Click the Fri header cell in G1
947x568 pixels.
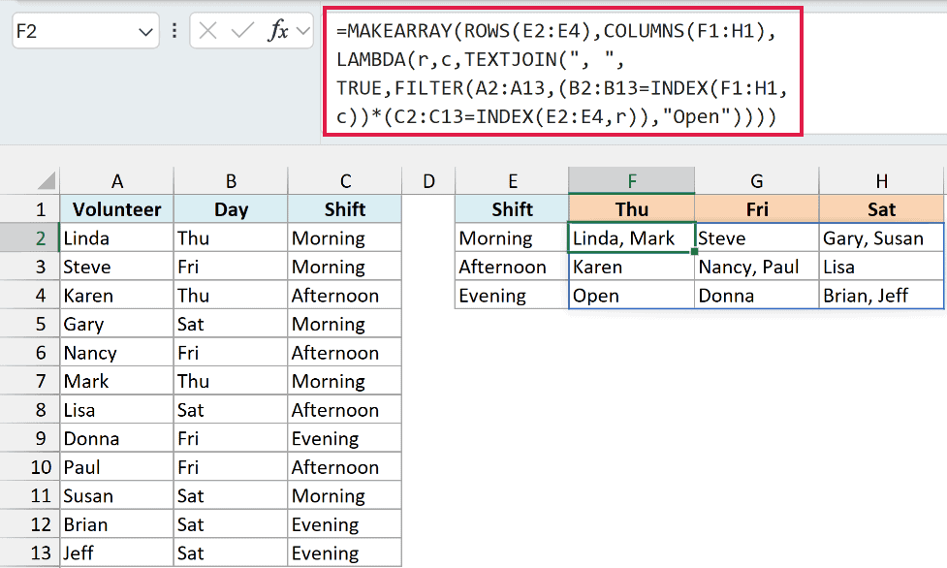click(757, 209)
